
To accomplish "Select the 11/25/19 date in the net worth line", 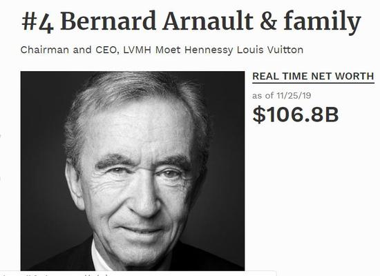I will coord(294,96).
